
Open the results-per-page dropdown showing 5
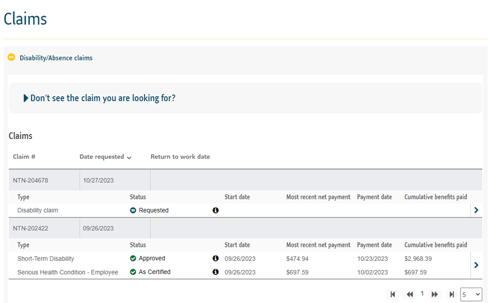tap(471, 294)
